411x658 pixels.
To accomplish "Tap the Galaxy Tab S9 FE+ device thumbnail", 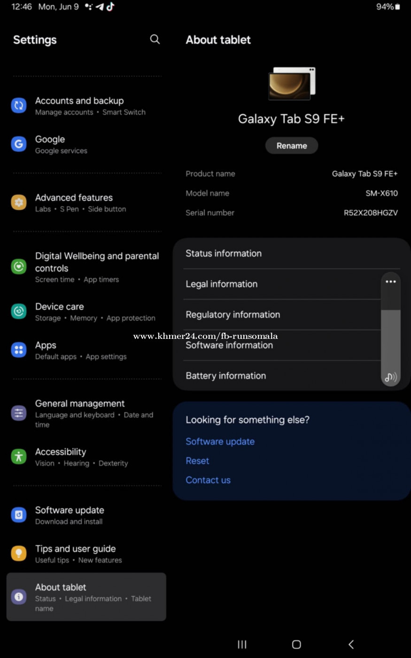I will coord(292,84).
